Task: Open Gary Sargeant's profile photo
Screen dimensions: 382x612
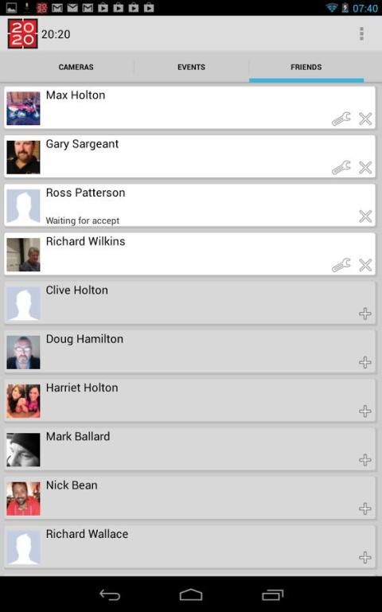Action: [23, 158]
